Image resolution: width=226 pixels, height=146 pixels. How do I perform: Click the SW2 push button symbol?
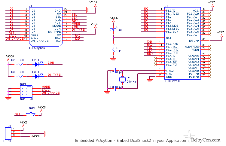click(x=31, y=114)
